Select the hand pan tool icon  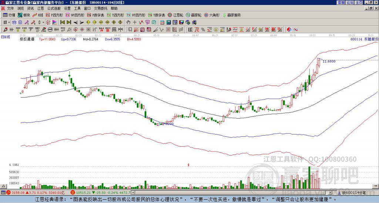(128, 23)
